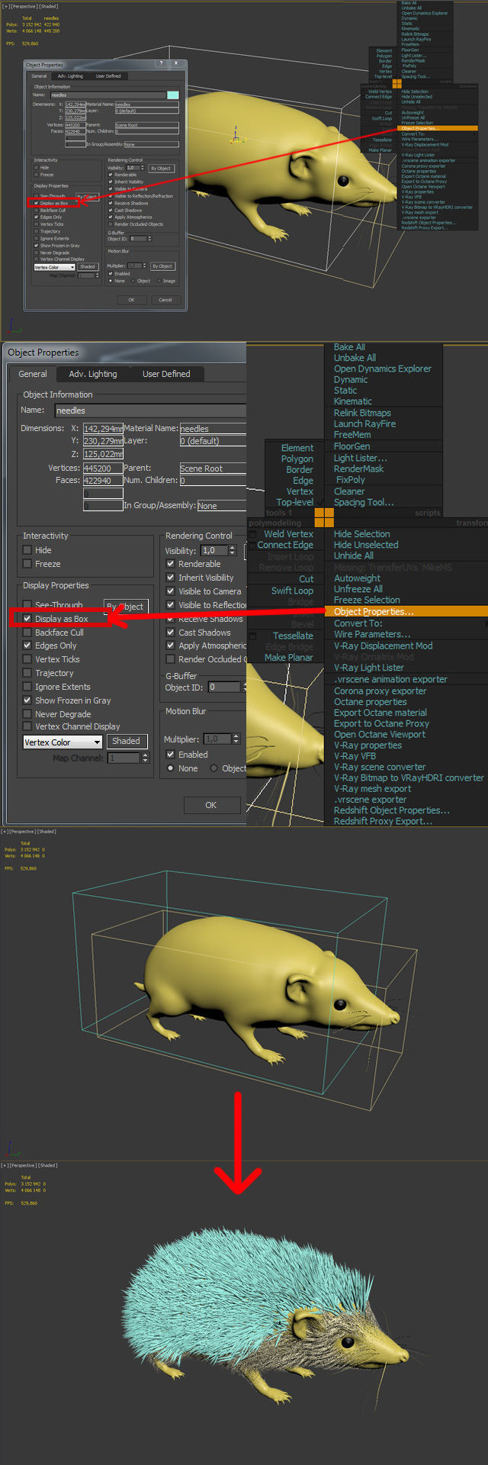The image size is (488, 1465).
Task: Click Visibility spinner arrows in enlarged dialog
Action: [x=234, y=550]
